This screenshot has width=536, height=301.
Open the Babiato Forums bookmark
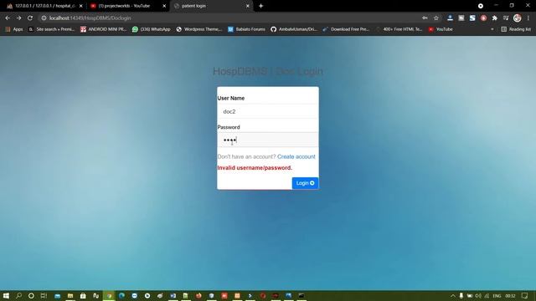coord(246,29)
